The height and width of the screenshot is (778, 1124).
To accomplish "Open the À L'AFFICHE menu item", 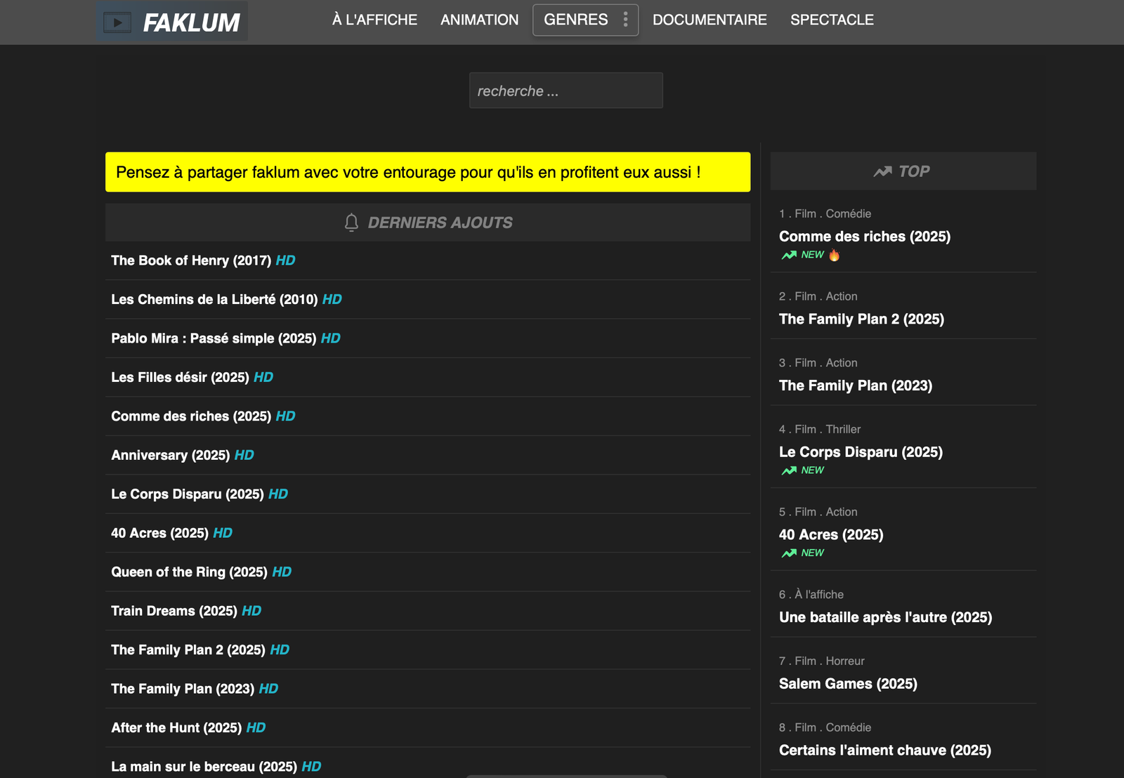I will coord(374,20).
